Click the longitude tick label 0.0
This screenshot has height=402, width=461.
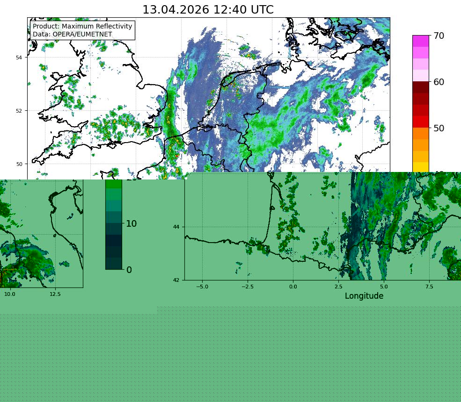tap(293, 287)
